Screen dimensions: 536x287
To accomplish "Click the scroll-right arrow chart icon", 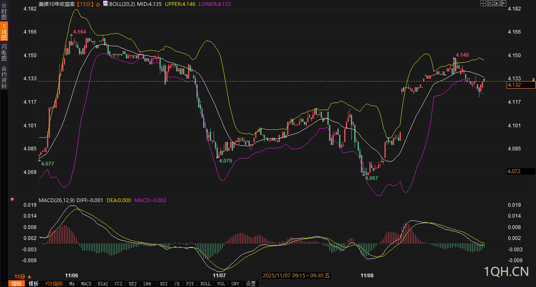I will pos(503,3).
